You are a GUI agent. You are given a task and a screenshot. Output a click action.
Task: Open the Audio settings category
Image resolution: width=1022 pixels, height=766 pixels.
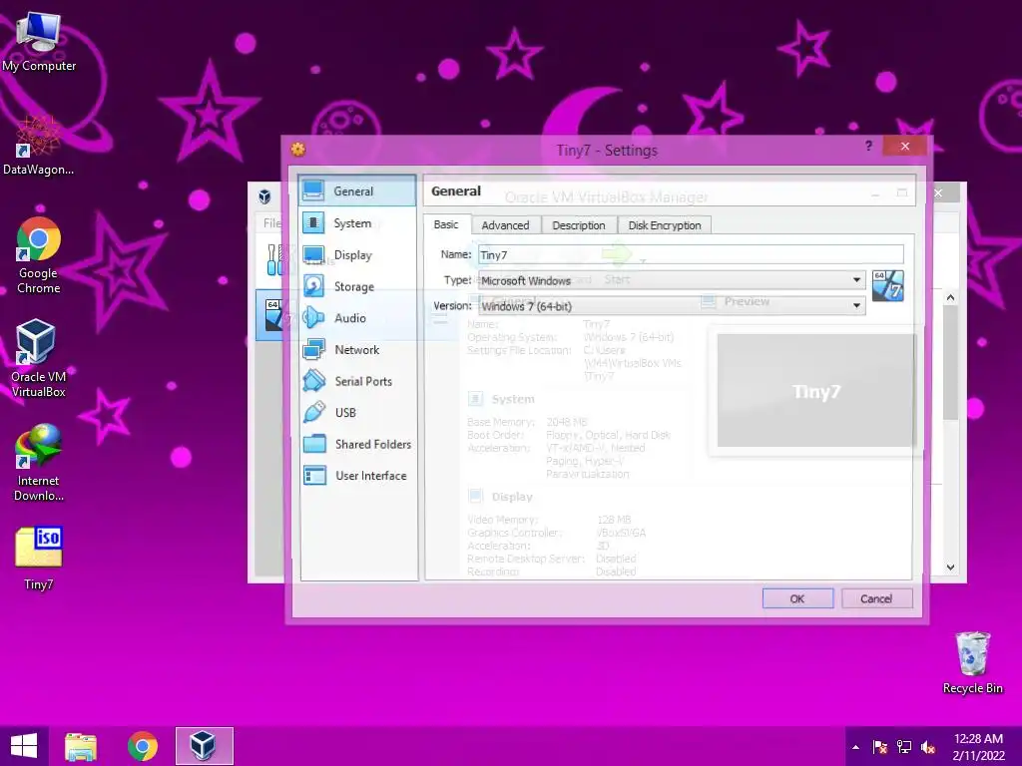tap(356, 318)
